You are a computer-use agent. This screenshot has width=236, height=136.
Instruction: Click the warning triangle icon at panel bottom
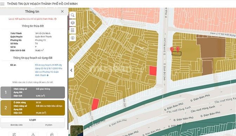[x=33, y=135]
